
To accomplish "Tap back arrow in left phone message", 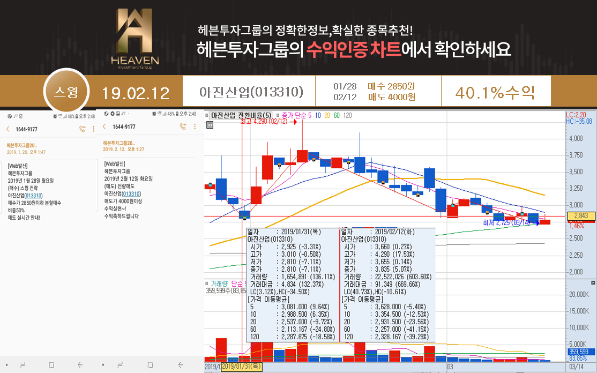I will click(8, 129).
